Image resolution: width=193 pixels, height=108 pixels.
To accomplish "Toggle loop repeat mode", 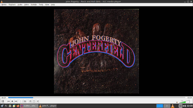I will click(34, 101).
